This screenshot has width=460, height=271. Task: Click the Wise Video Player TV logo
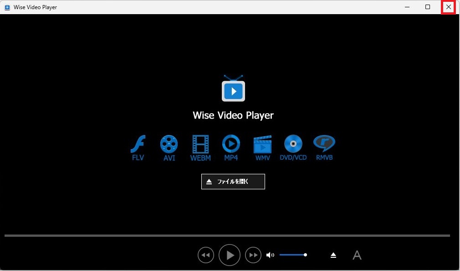pos(233,89)
